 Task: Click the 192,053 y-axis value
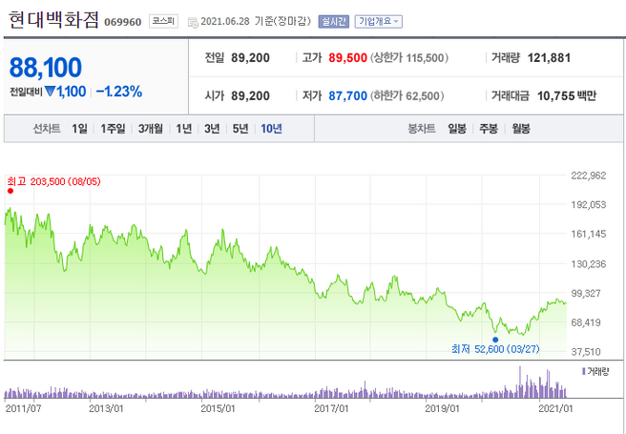click(589, 205)
